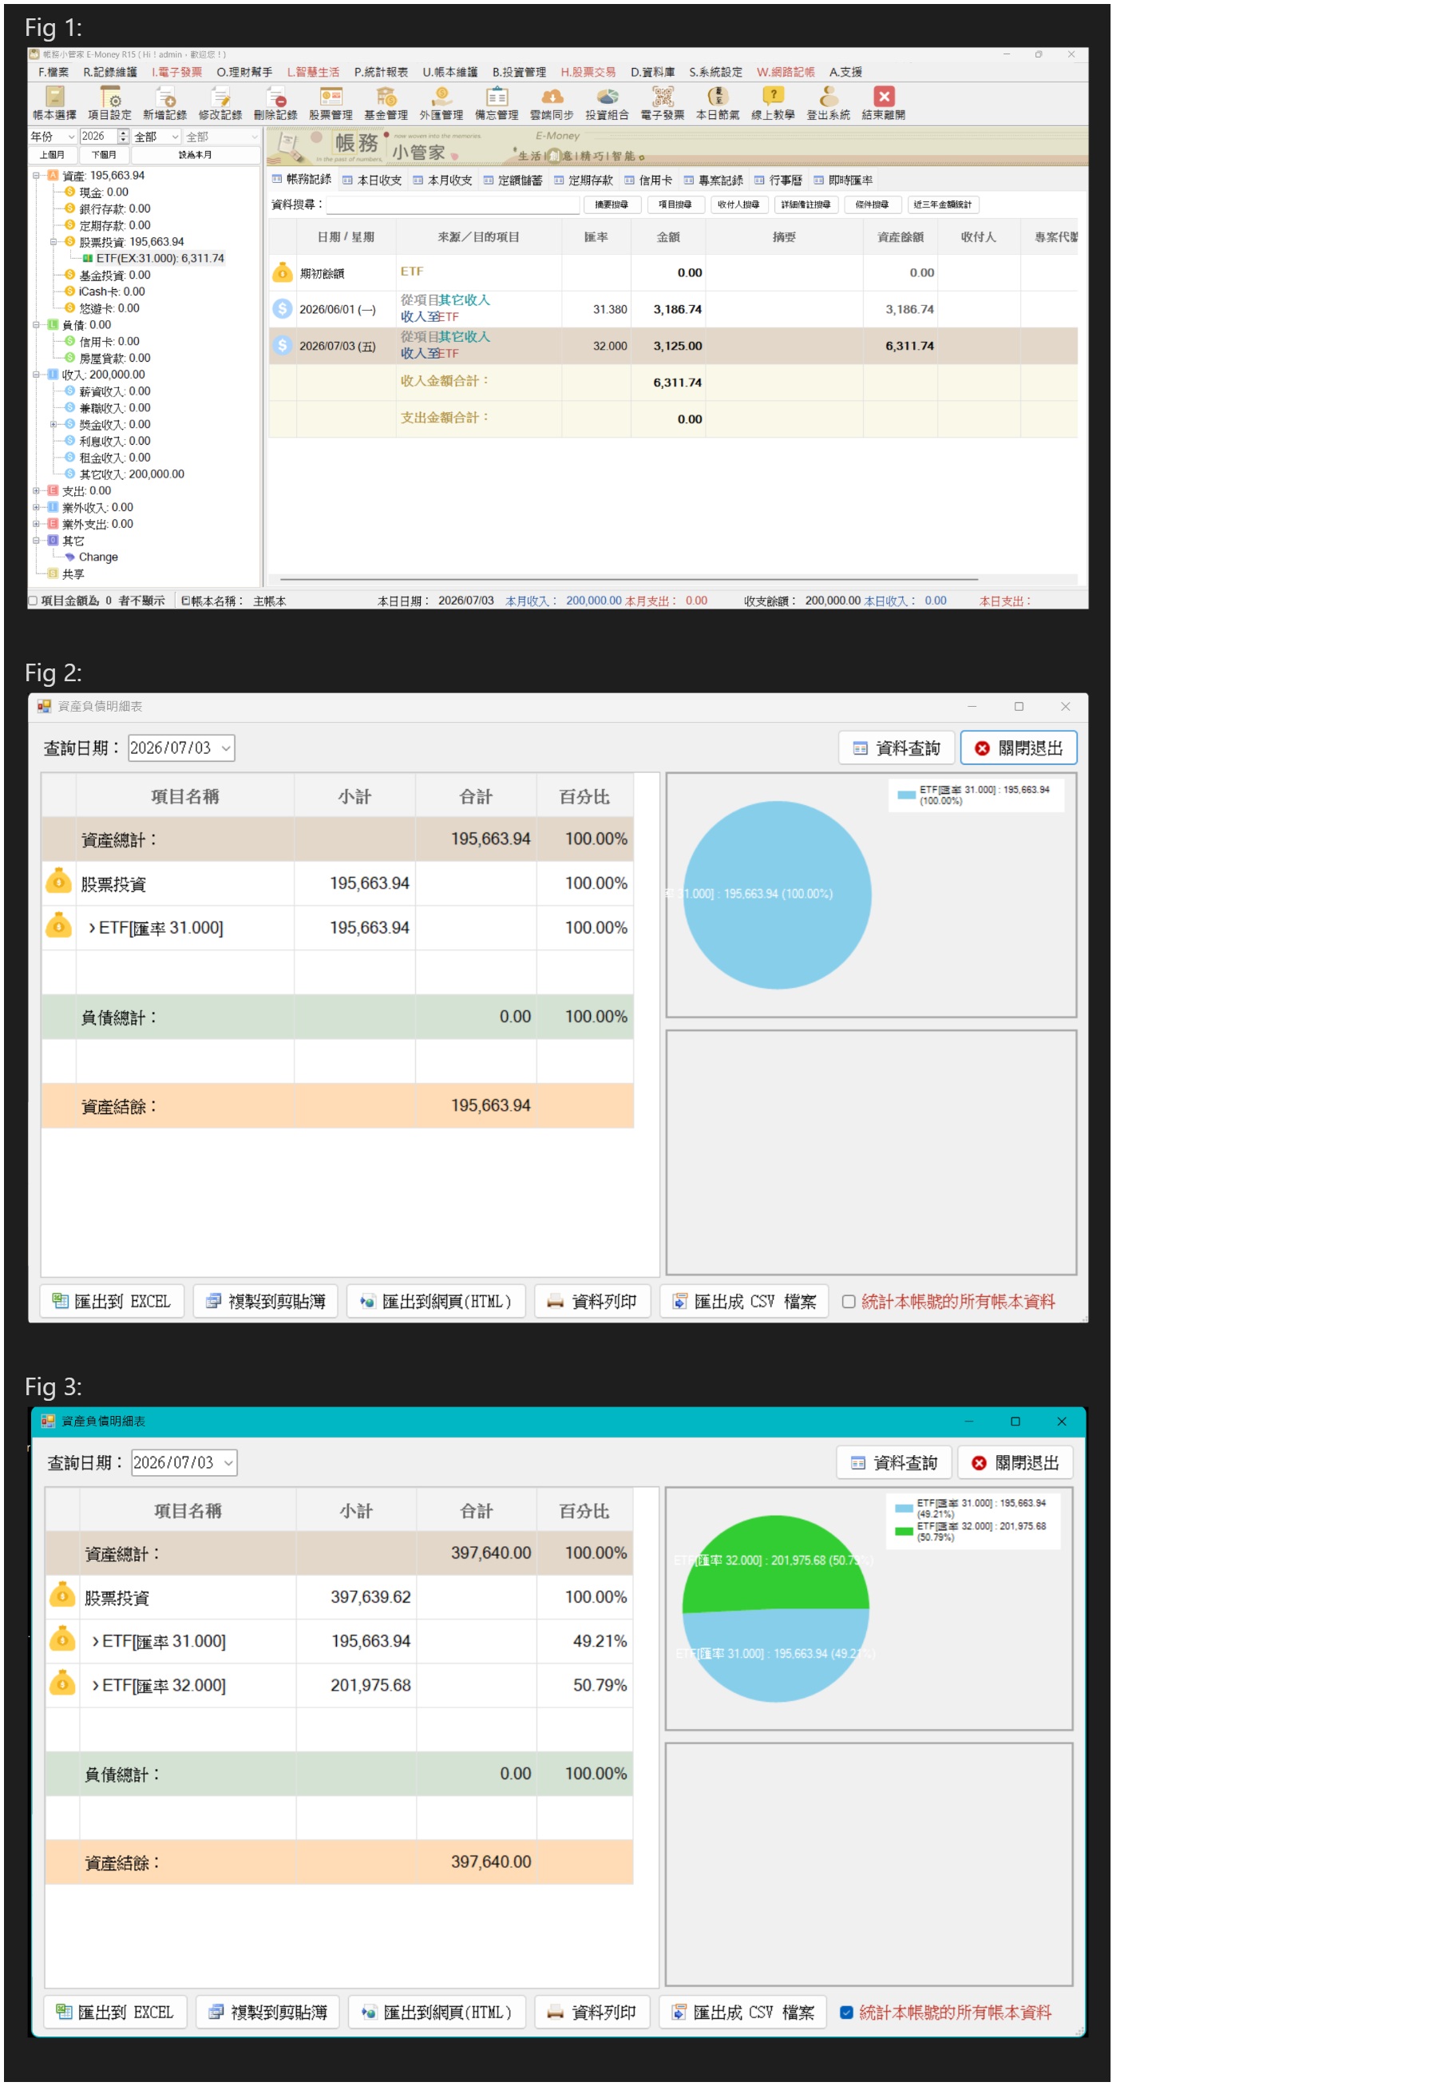Open the P.統計報表 menu

coord(381,72)
